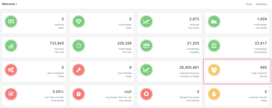Select the Revenue This Month chart icon
The width and height of the screenshot is (272, 108).
[146, 21]
